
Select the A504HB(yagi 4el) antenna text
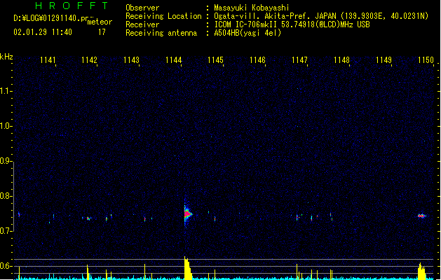click(247, 33)
